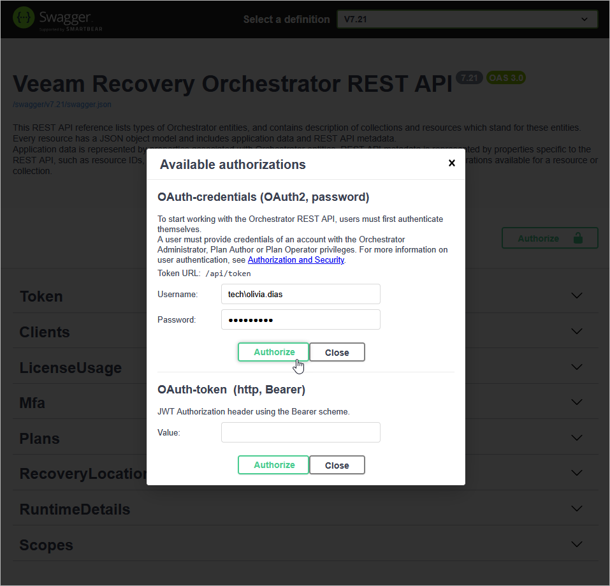Click the OAS 3.0 badge
Screen dimensions: 610x586
click(505, 77)
